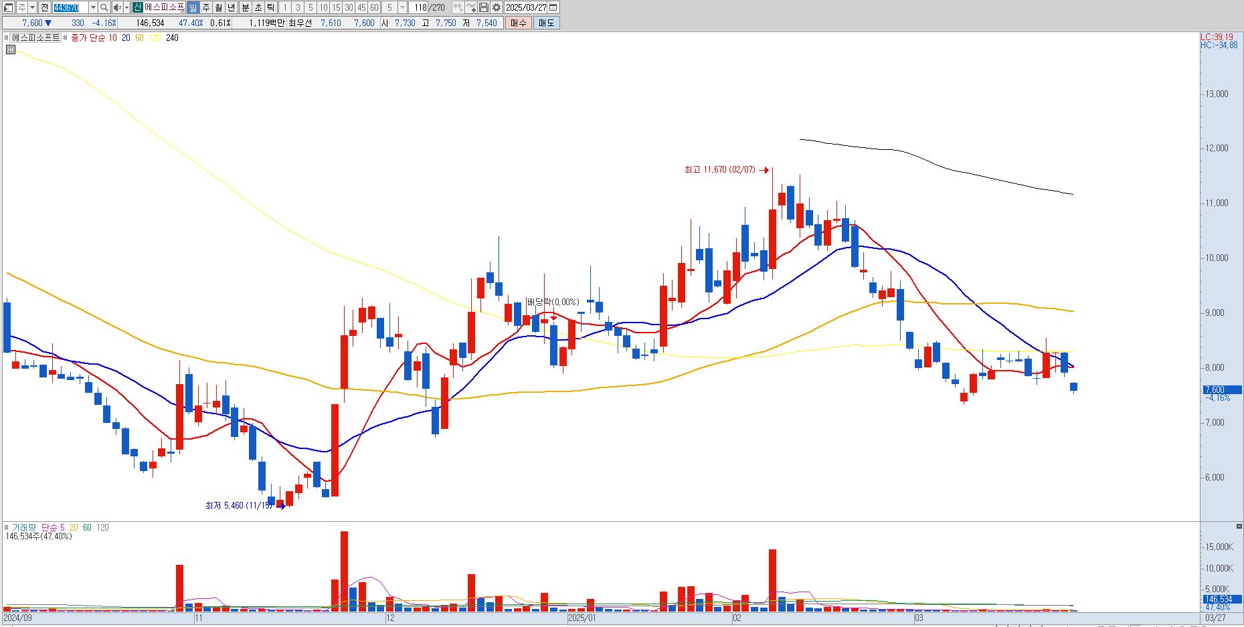The image size is (1244, 627).
Task: Click the data grid icon below stock name
Action: point(11,50)
